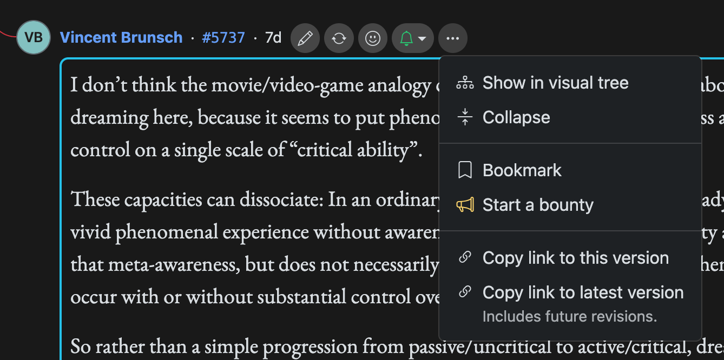
Task: Click the "Includes future revisions." caption
Action: coord(570,316)
